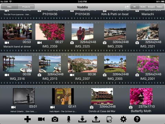
Task: Tap the 03:01 duration text
Action: (33, 106)
